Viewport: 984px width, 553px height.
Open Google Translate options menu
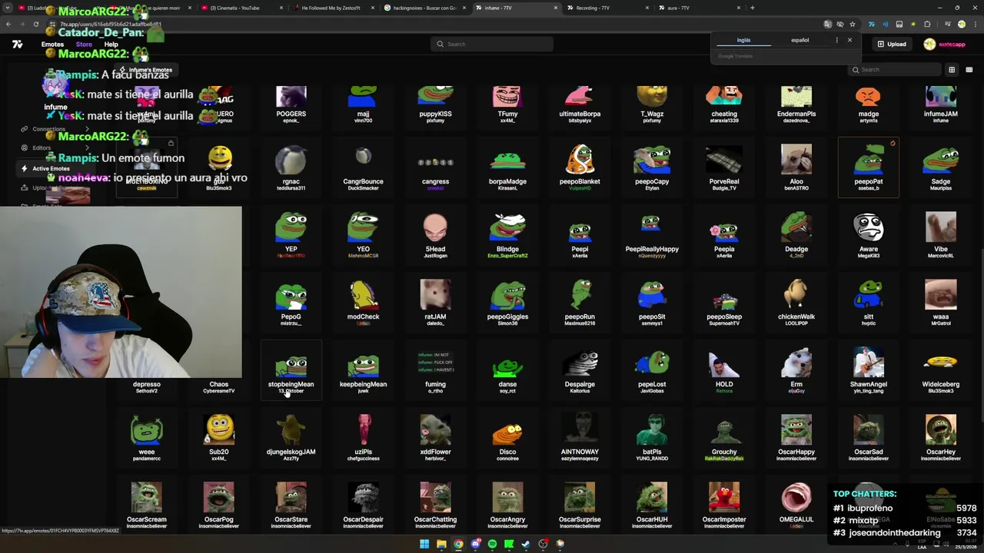click(836, 40)
